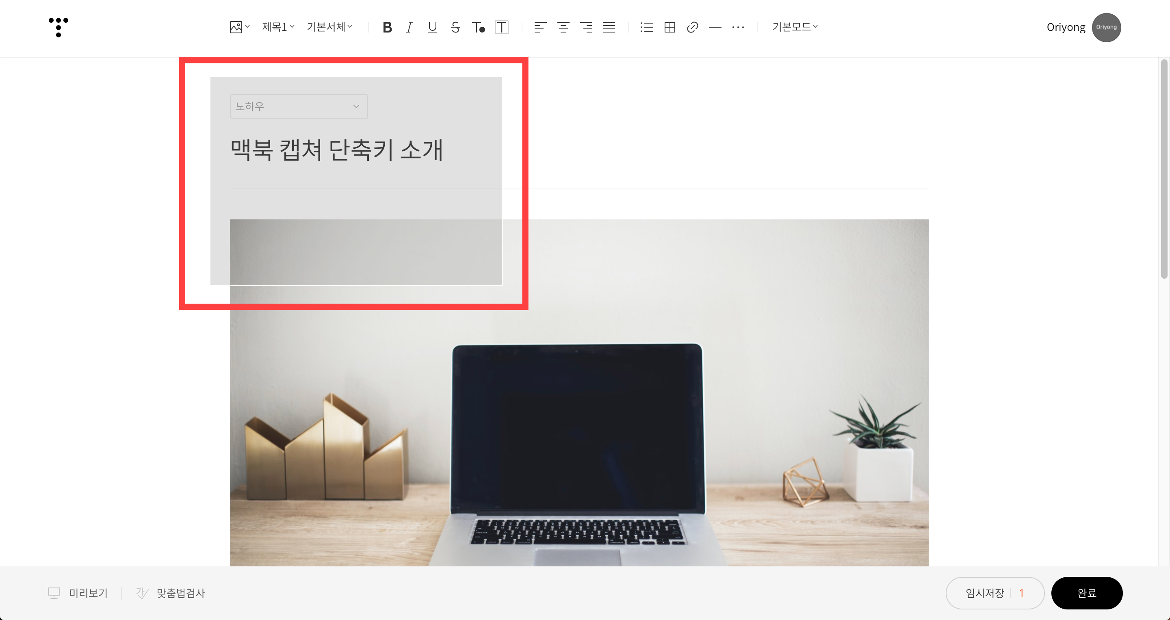Justify the paragraph text
The width and height of the screenshot is (1170, 620).
(x=609, y=27)
